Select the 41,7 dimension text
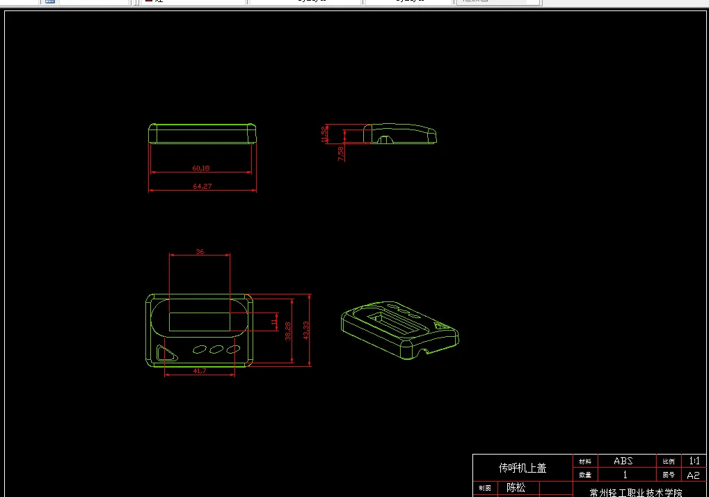This screenshot has width=709, height=497. click(x=200, y=371)
